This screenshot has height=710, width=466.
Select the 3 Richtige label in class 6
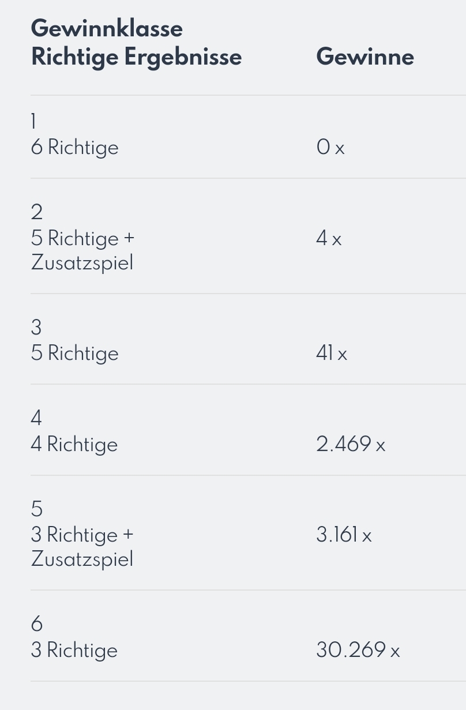pyautogui.click(x=74, y=651)
